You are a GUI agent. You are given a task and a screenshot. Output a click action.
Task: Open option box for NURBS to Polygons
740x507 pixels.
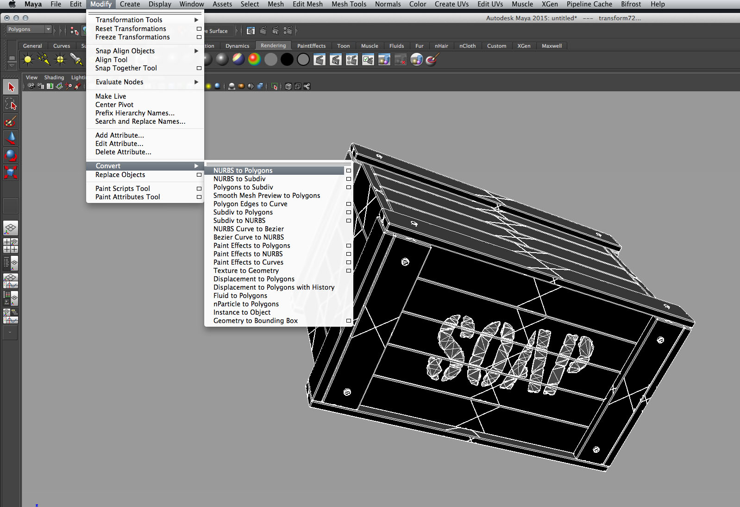tap(349, 171)
